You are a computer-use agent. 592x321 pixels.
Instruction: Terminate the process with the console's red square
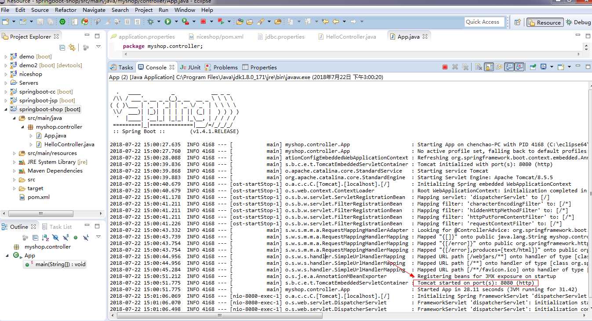(445, 67)
